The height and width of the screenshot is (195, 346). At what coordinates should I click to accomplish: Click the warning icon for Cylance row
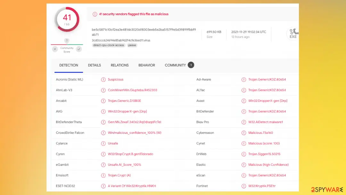tap(103, 144)
